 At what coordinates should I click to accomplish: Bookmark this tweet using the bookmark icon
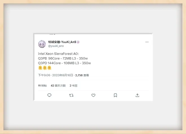tap(115, 95)
